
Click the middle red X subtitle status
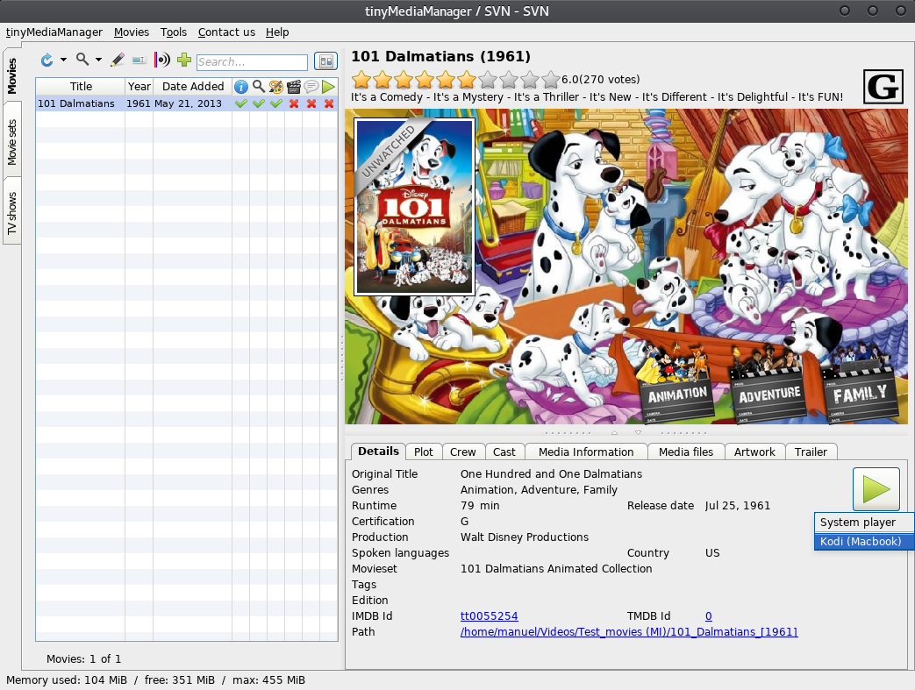pyautogui.click(x=311, y=103)
